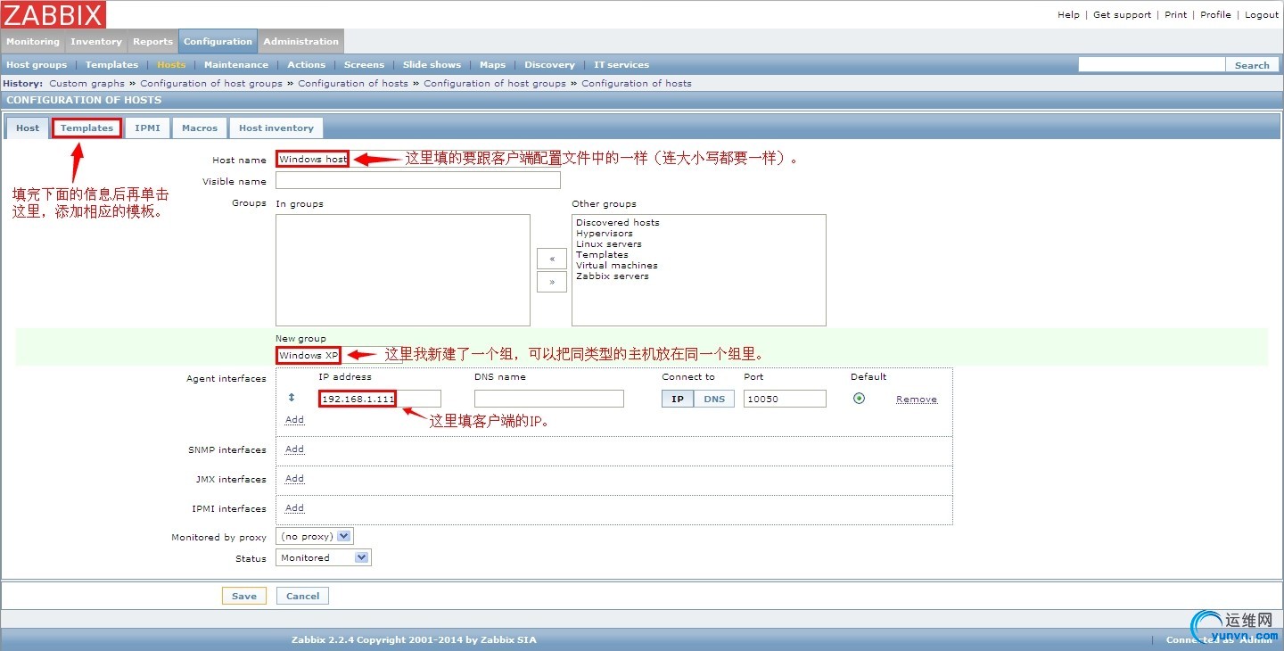Image resolution: width=1284 pixels, height=651 pixels.
Task: Add another agent interface
Action: click(x=294, y=420)
